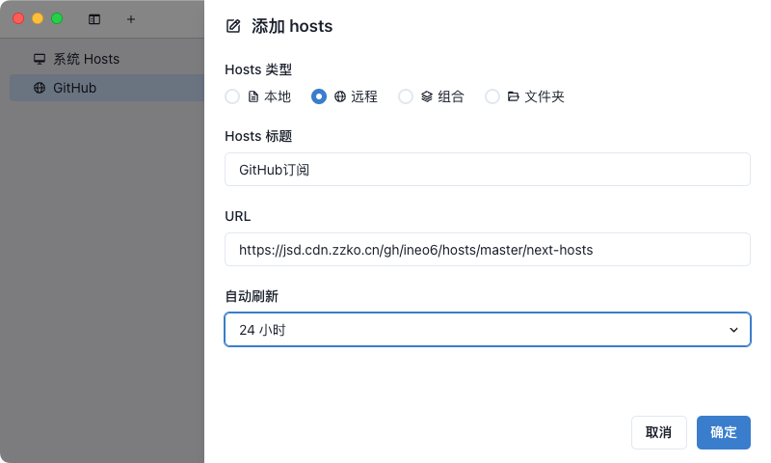This screenshot has width=771, height=463.
Task: Choose the 组合 hosts type radio
Action: point(406,96)
